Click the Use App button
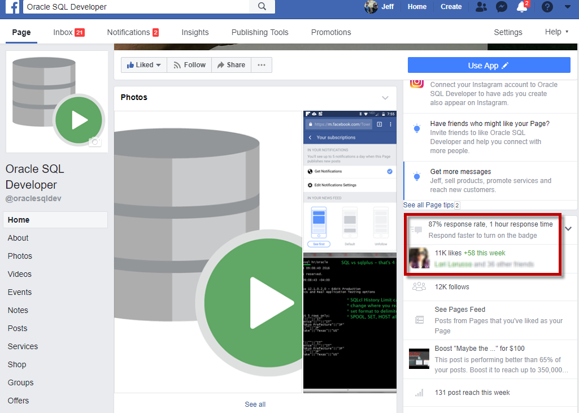579x413 pixels. (x=489, y=66)
